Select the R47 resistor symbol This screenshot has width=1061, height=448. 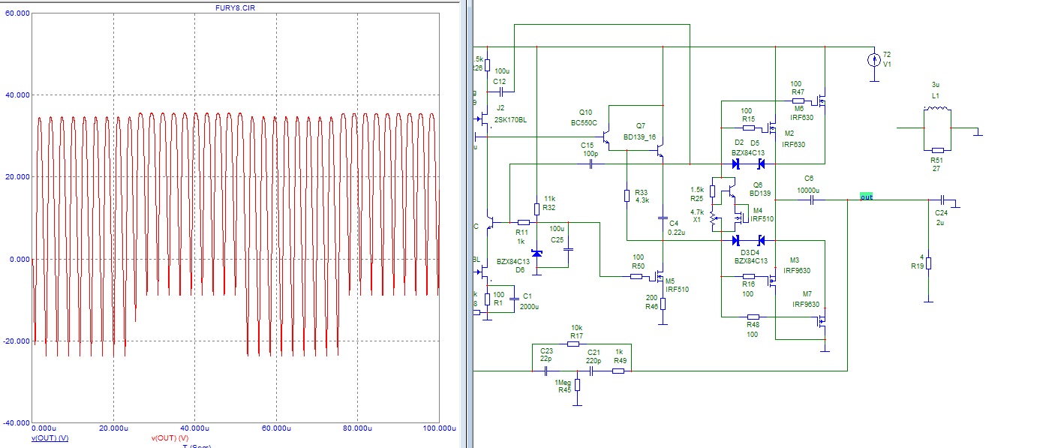(797, 100)
